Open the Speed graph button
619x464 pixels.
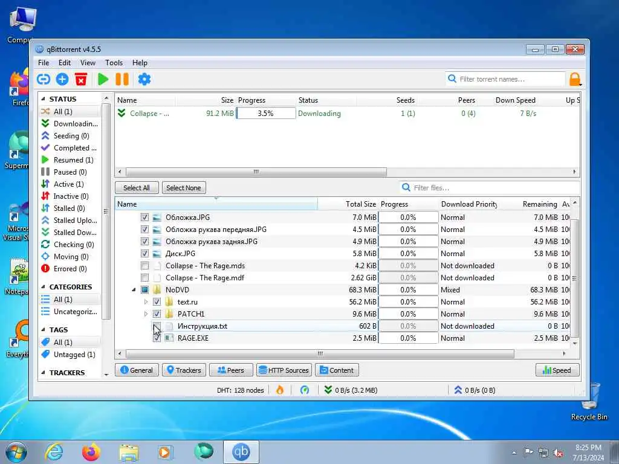(557, 370)
